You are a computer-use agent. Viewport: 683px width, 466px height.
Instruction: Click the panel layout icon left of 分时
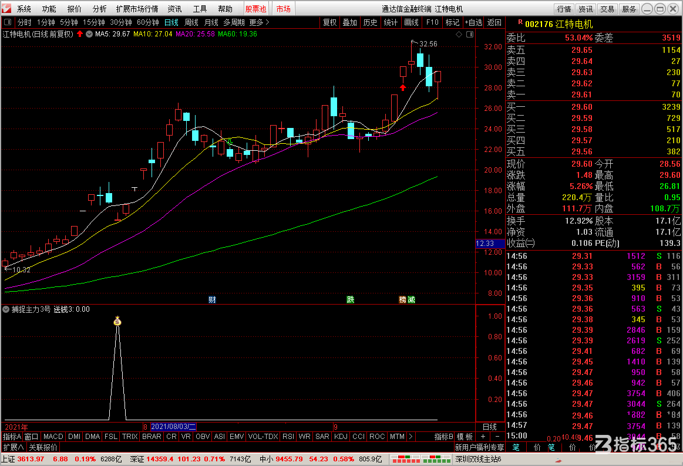(x=8, y=22)
